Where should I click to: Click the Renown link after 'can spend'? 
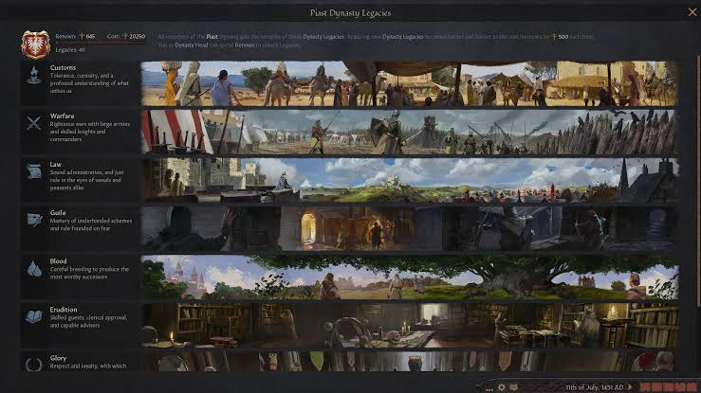click(244, 45)
